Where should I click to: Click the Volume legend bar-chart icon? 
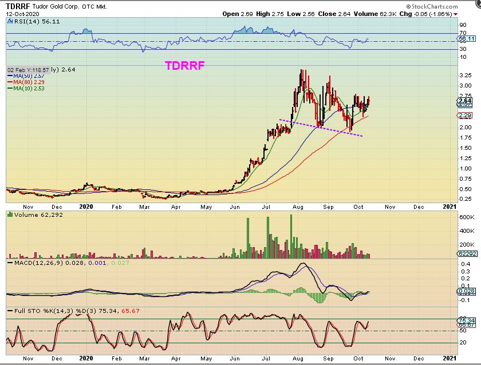coord(10,215)
